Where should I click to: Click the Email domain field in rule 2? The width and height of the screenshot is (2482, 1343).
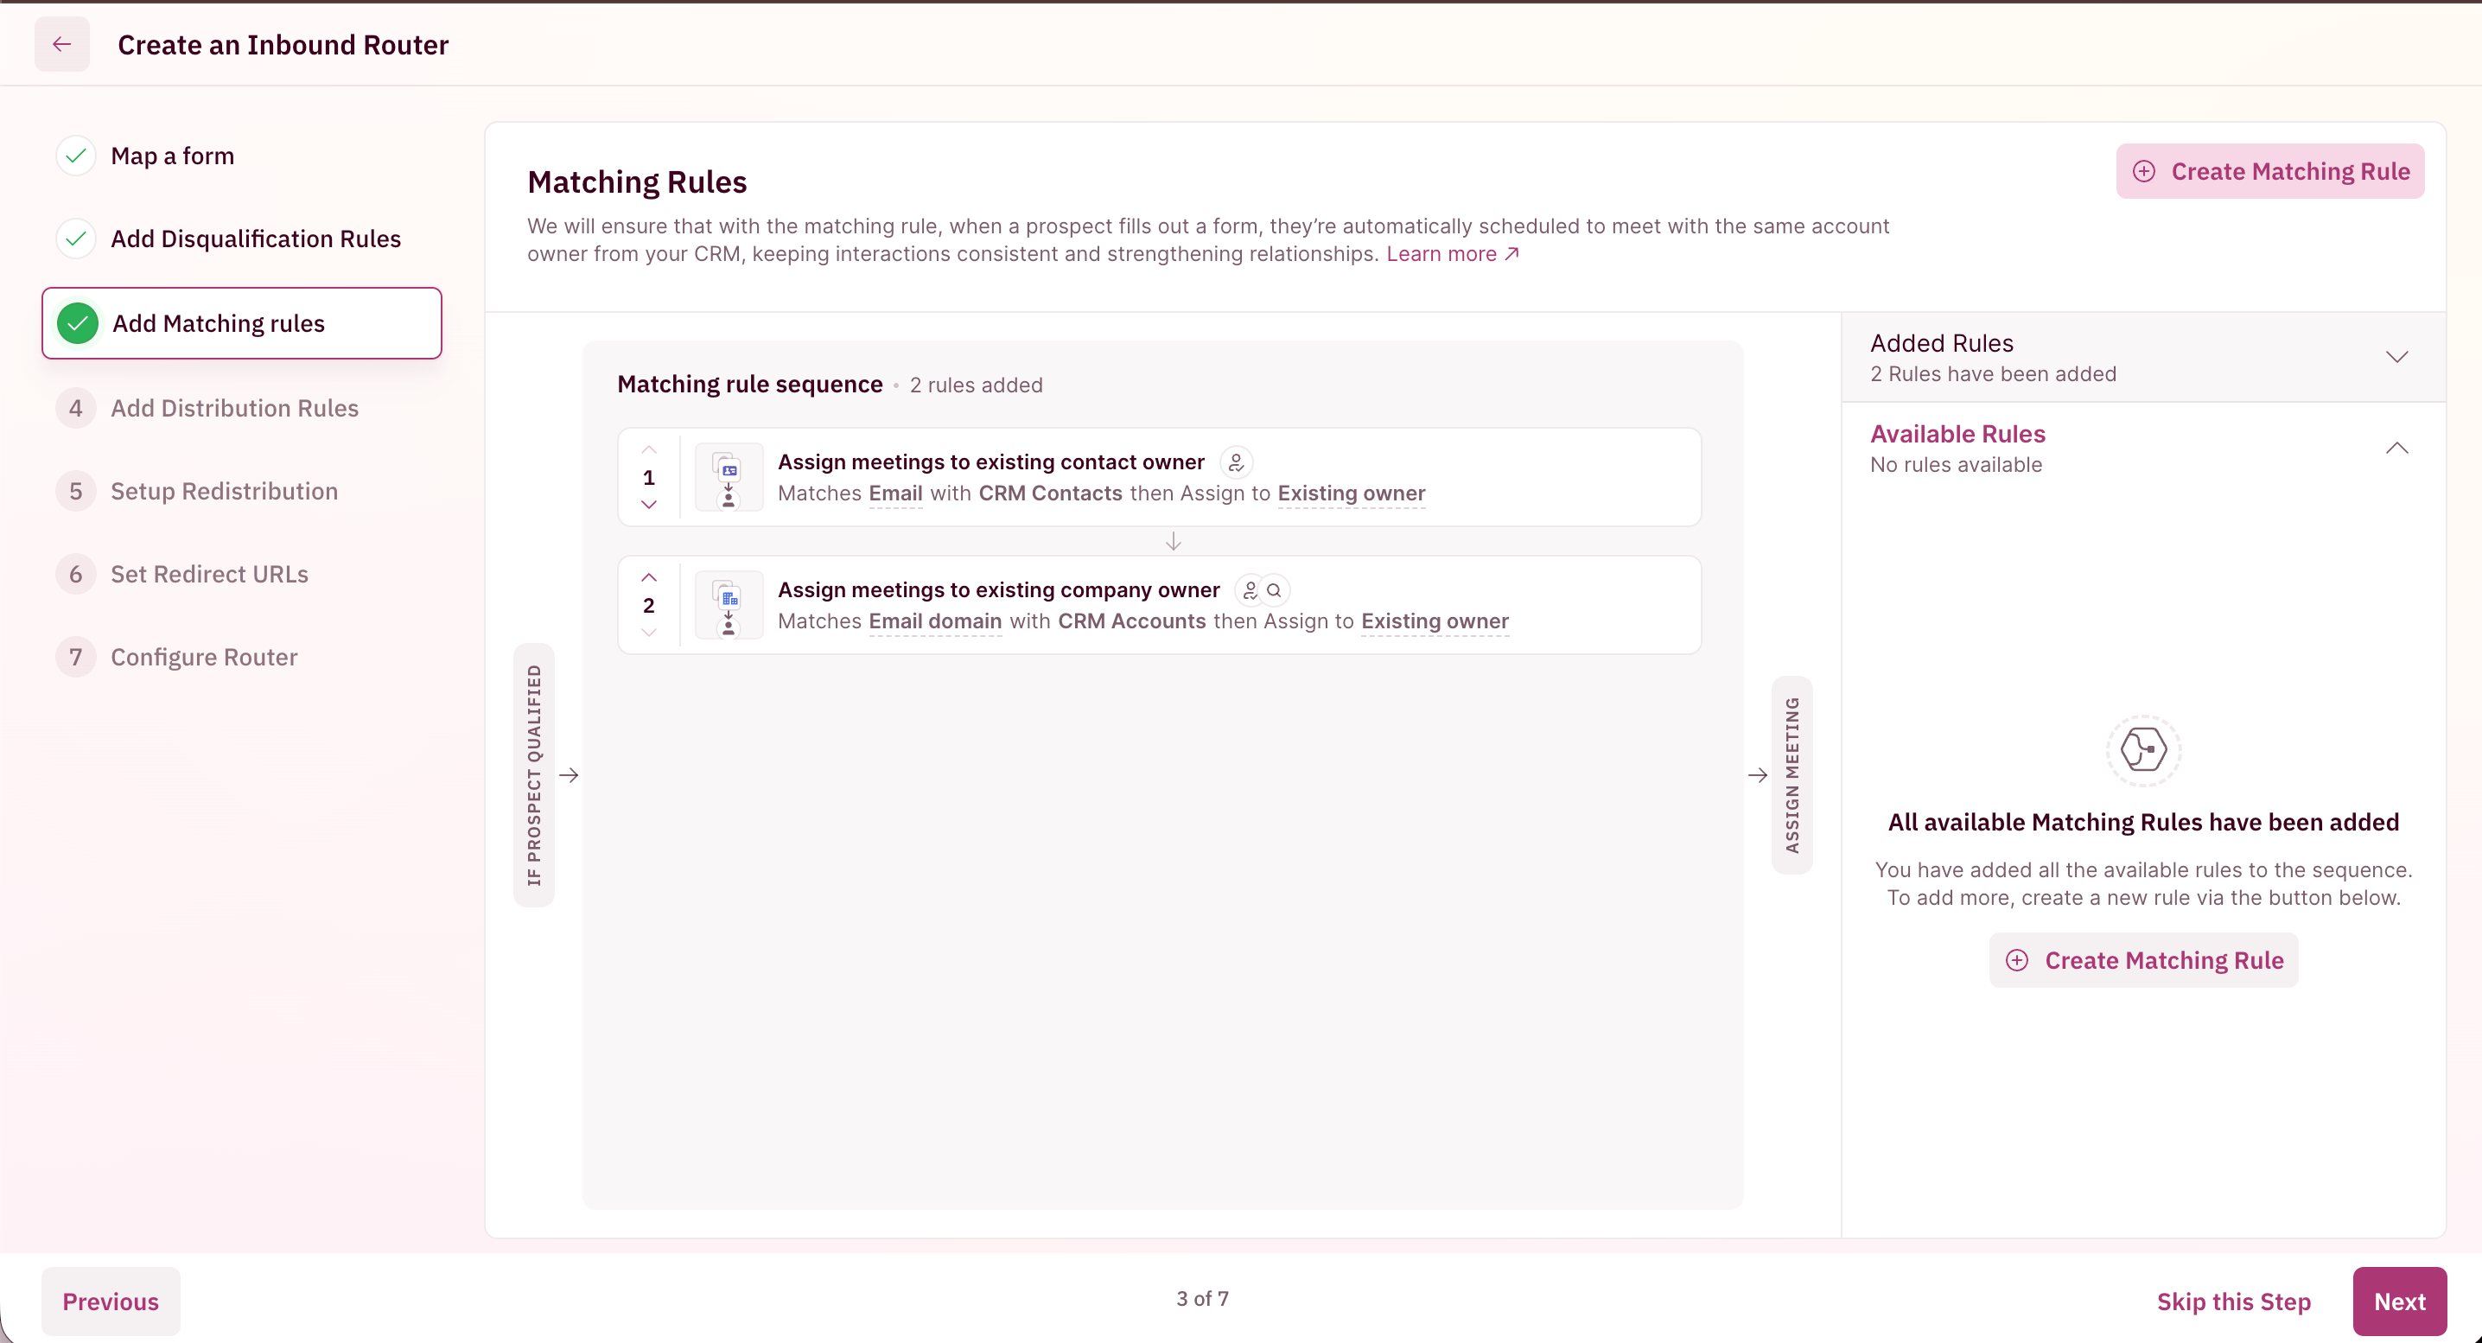[x=934, y=621]
